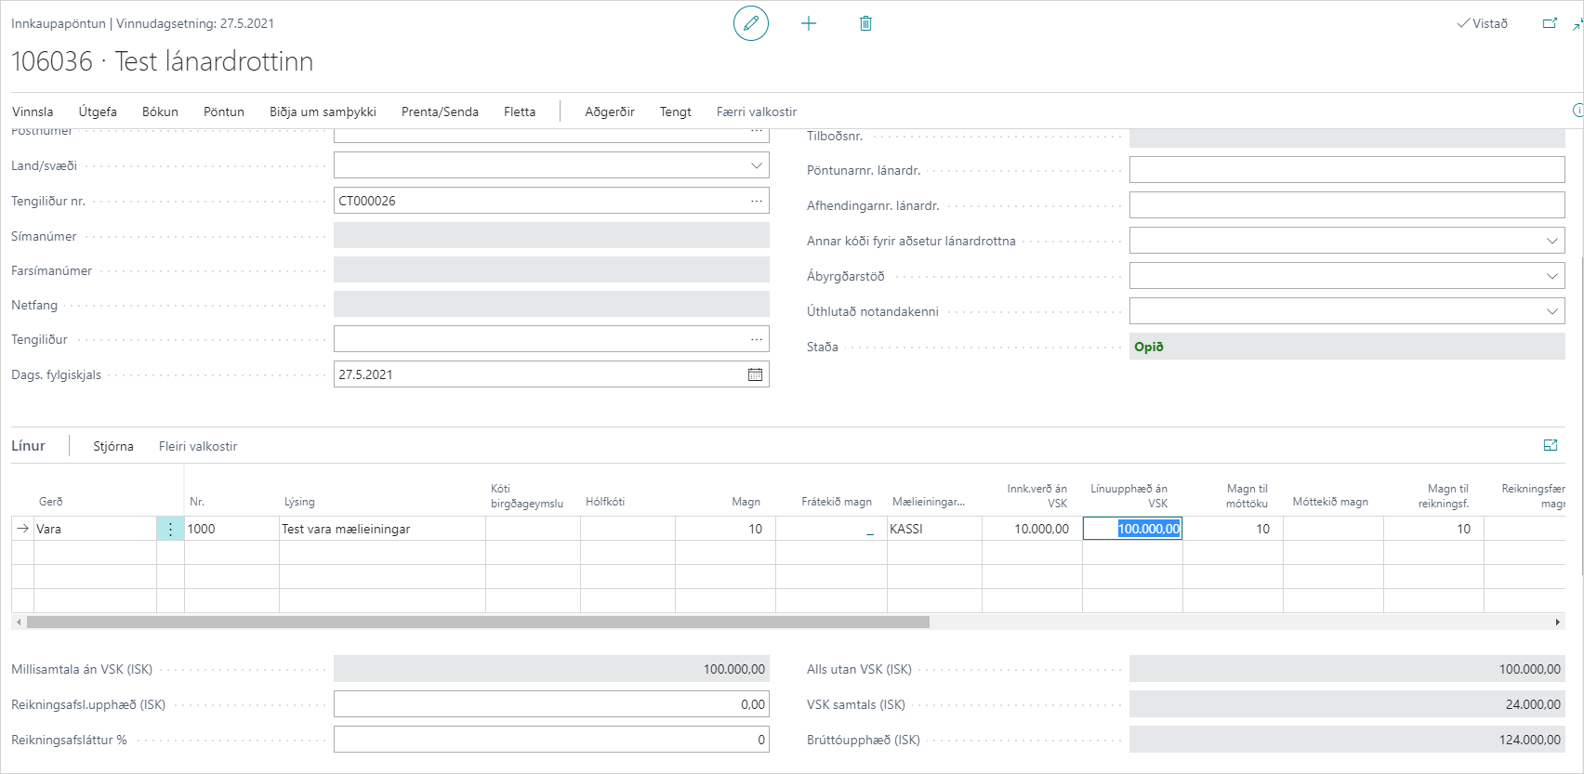Click right arrow of lines scrollbar
Screen dimensions: 1584x774
tap(1558, 622)
